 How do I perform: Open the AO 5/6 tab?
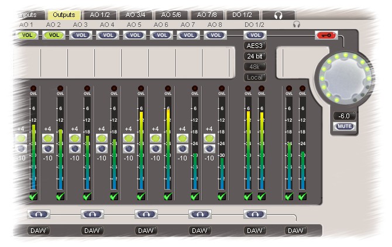tap(171, 15)
